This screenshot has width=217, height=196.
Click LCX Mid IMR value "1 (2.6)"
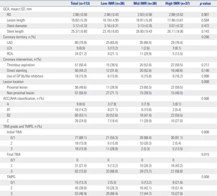(x=145, y=48)
